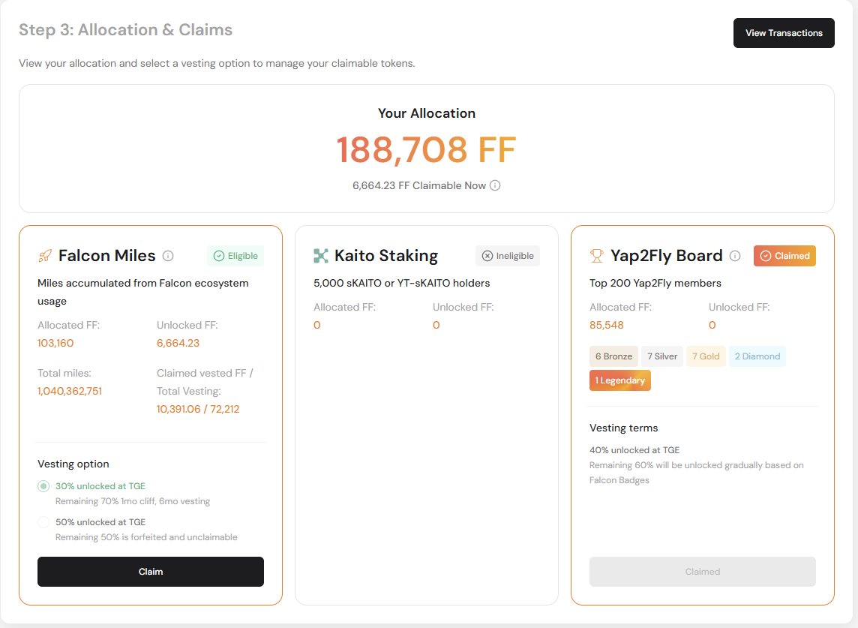The image size is (858, 628).
Task: Click the Falcon Miles rocket icon
Action: coord(44,256)
